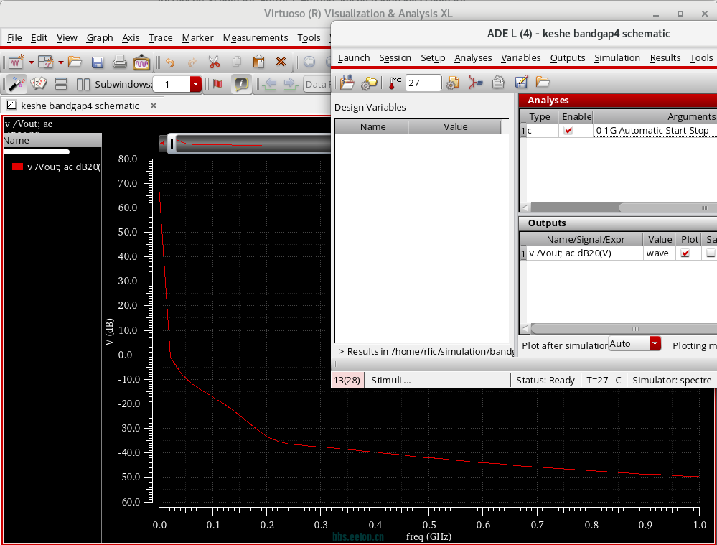Arrange subwindows in vertical columns

point(83,84)
